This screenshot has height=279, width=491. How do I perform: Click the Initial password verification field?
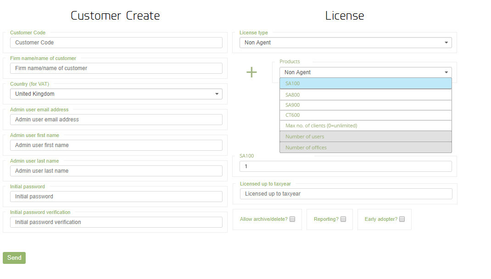coord(116,222)
